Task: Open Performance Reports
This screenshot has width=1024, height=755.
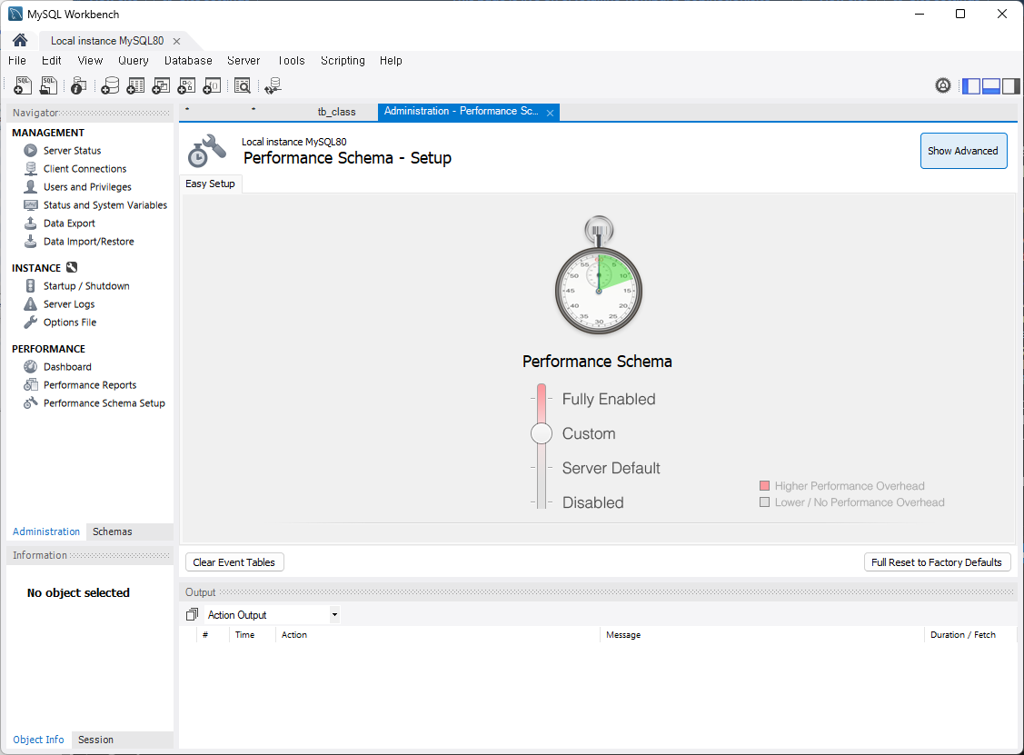Action: (x=89, y=385)
